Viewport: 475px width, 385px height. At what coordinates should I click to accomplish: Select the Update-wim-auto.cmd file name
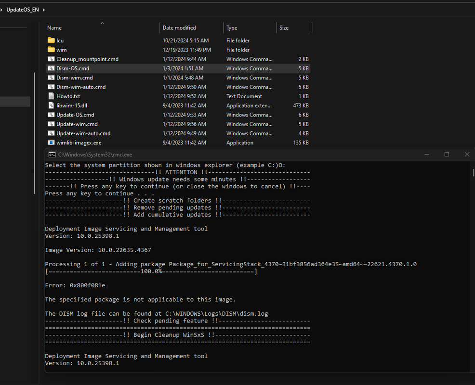point(83,133)
